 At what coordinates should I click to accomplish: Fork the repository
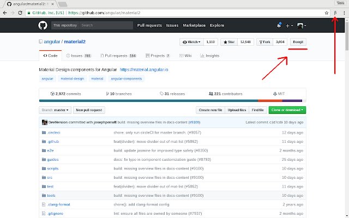264,42
